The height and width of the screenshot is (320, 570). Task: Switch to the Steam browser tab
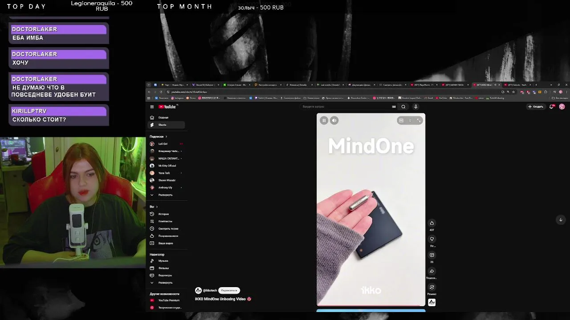(204, 85)
